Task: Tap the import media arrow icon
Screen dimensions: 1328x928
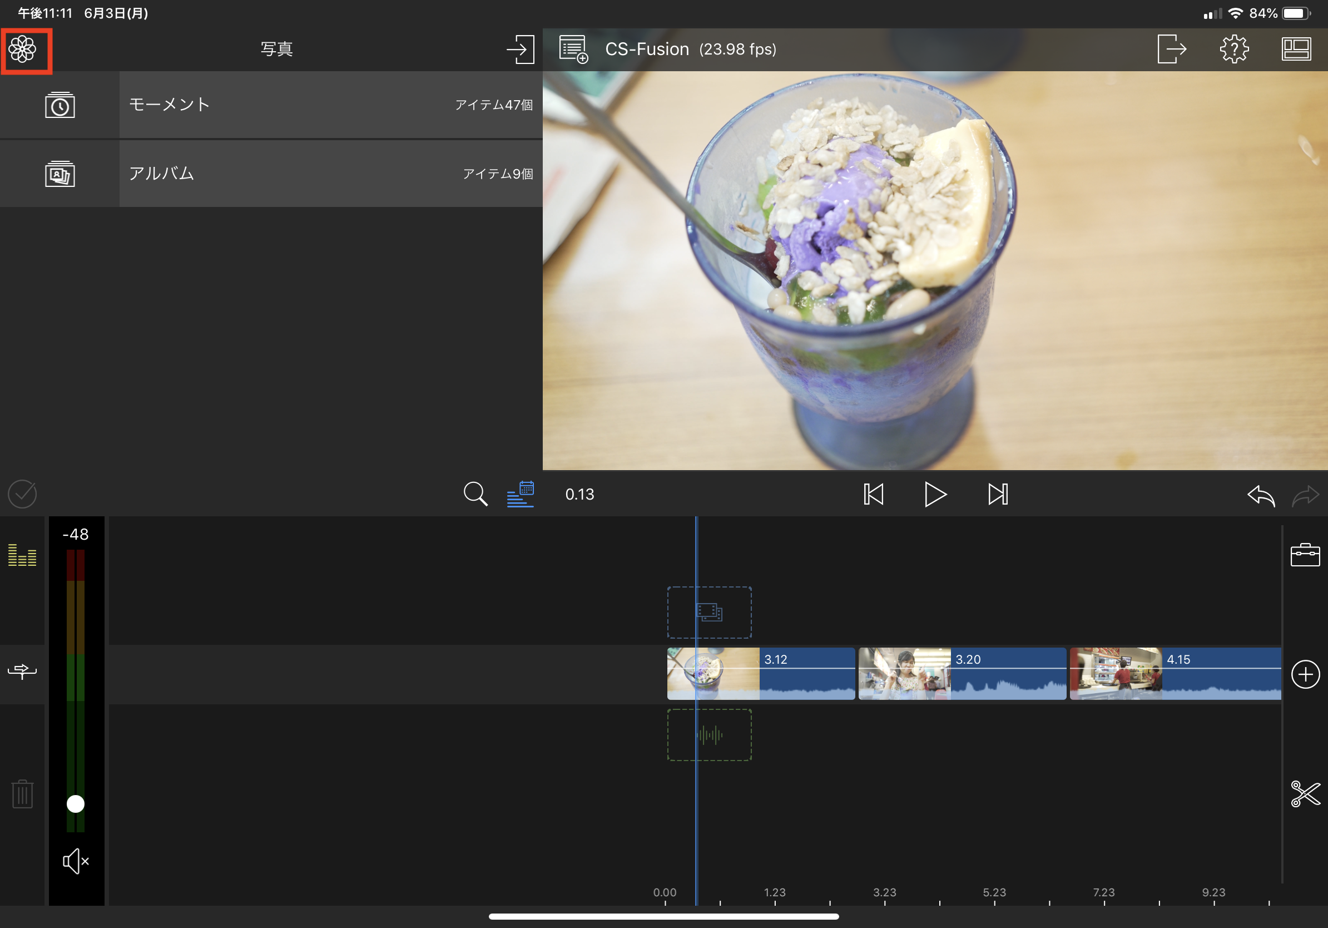Action: [520, 49]
